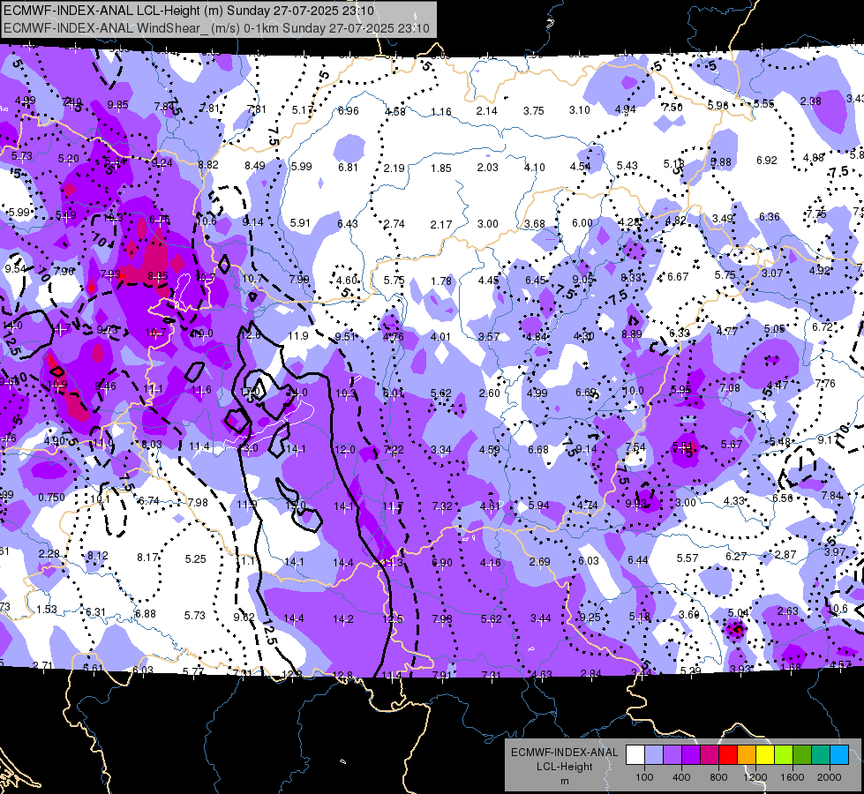Screen dimensions: 864x794
Task: Click the wind shear value 5.67
Action: click(732, 444)
